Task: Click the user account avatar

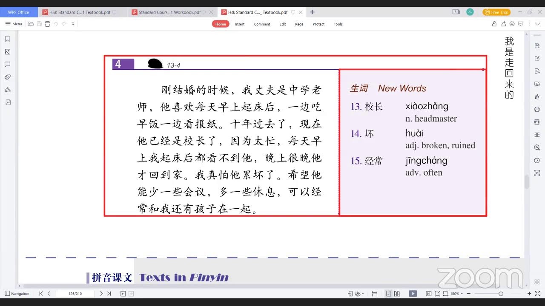Action: point(470,12)
